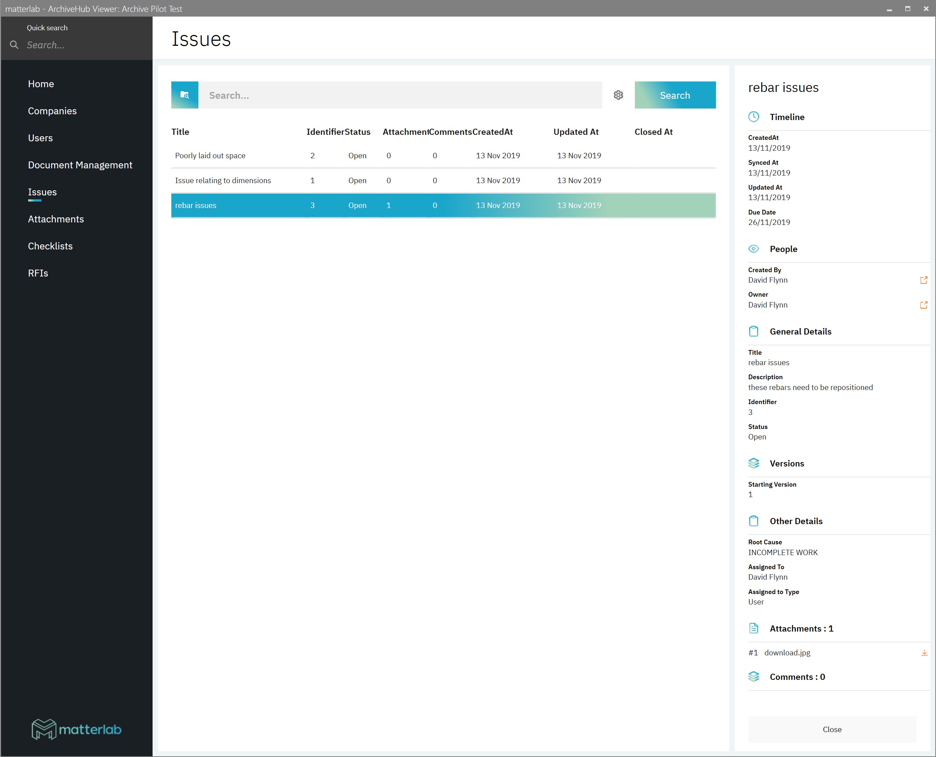Screen dimensions: 936x757
Task: Click the Versions layers icon
Action: point(753,463)
